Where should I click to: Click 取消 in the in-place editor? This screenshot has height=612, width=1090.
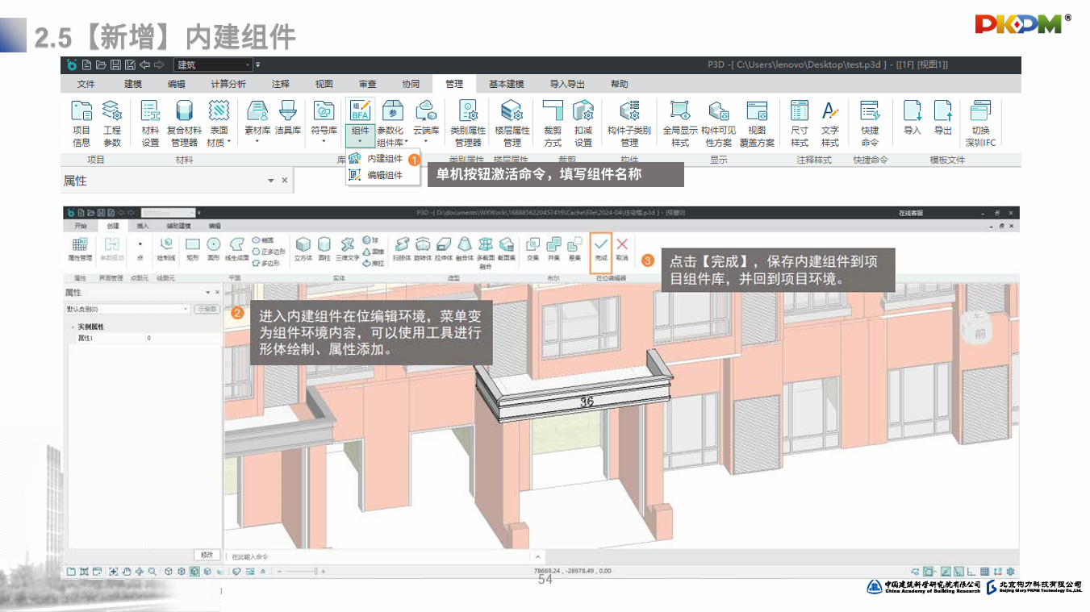click(x=622, y=249)
